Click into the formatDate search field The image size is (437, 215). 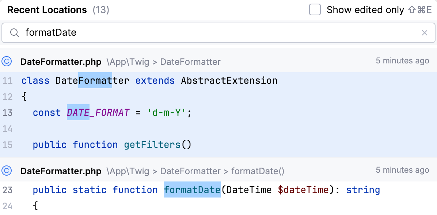click(219, 33)
